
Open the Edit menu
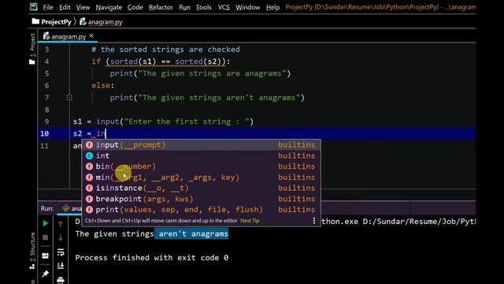click(65, 7)
